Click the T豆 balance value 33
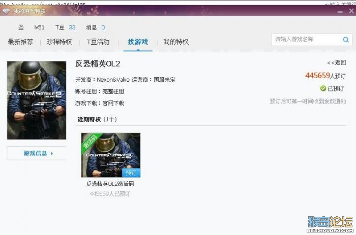The height and width of the screenshot is (235, 356). [72, 27]
